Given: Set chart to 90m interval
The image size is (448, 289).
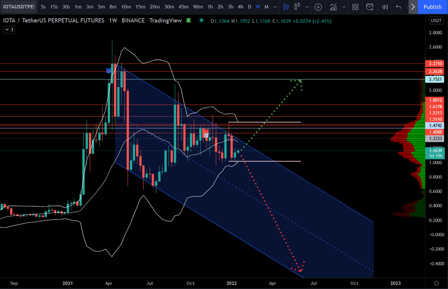Looking at the screenshot, I should click(x=198, y=7).
